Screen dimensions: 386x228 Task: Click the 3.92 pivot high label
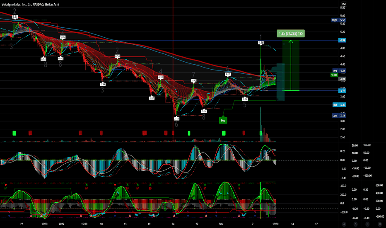[x=194, y=80]
